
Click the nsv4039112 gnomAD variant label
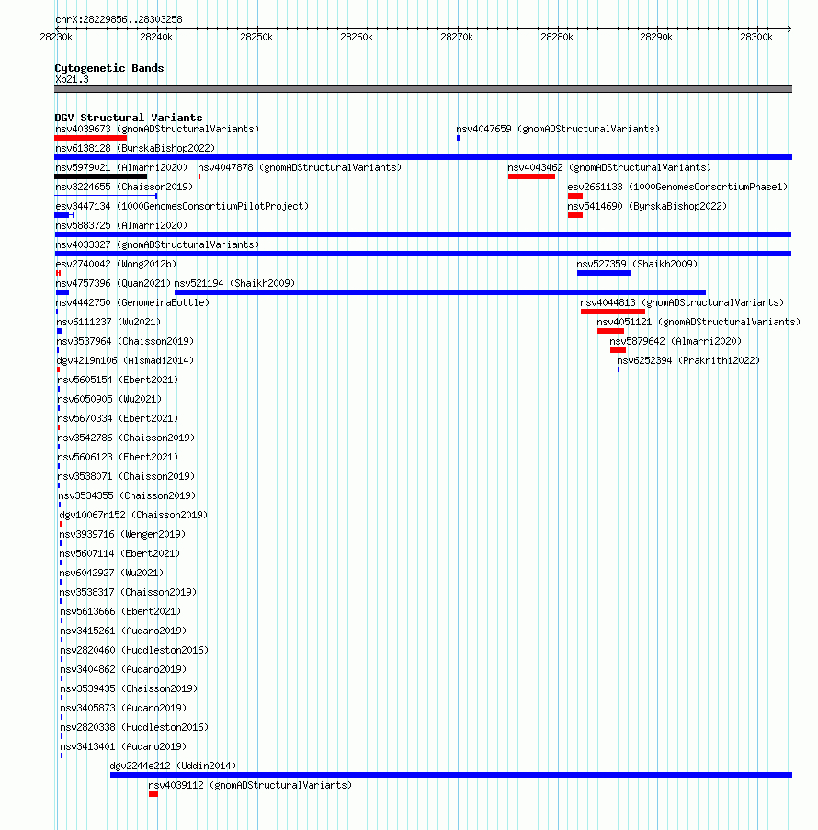[x=250, y=786]
